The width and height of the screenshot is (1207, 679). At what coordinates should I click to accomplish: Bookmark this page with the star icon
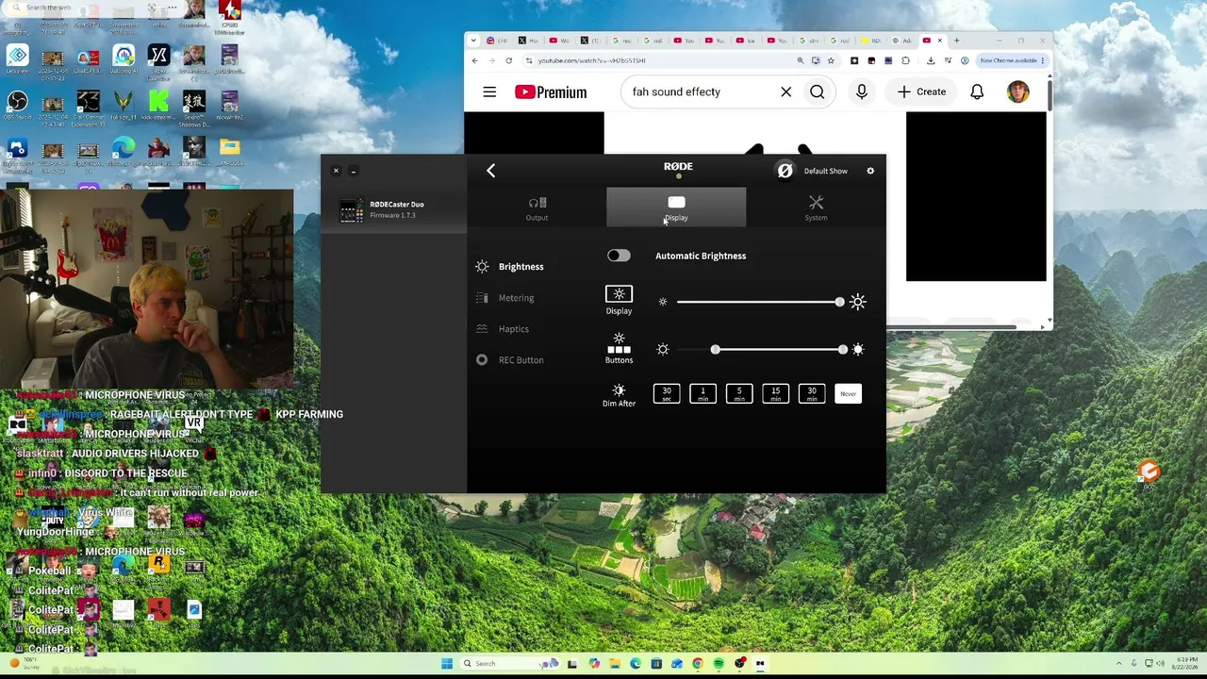click(x=831, y=60)
